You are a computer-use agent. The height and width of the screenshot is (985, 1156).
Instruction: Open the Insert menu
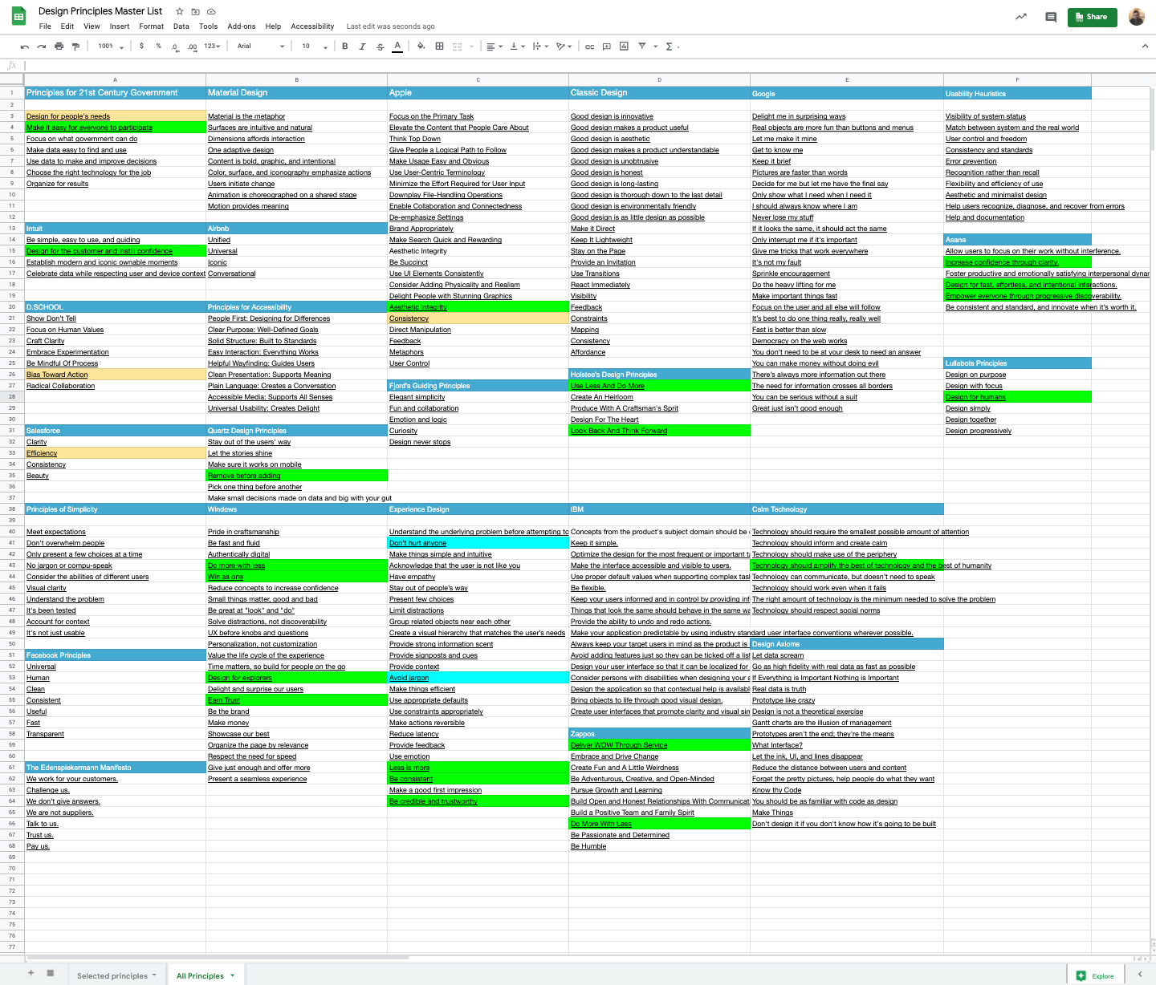click(120, 26)
